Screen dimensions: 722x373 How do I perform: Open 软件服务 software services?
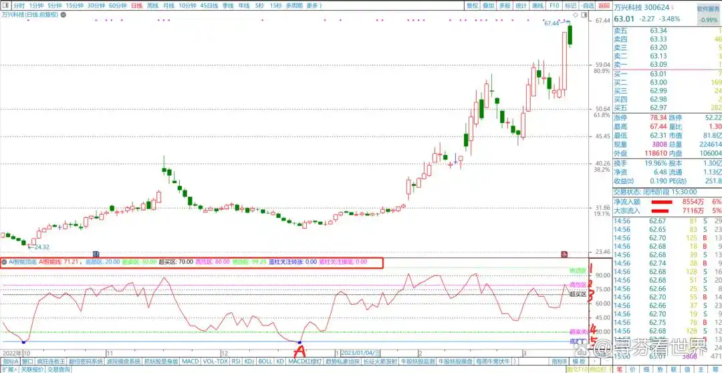(x=708, y=9)
